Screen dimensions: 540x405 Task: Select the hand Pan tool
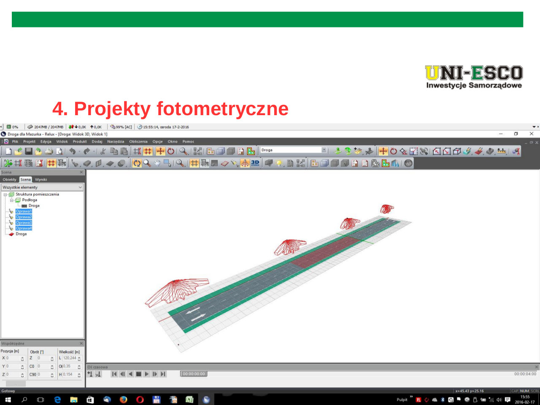point(157,163)
